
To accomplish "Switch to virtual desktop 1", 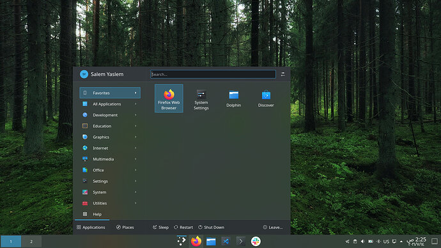I will point(11,241).
